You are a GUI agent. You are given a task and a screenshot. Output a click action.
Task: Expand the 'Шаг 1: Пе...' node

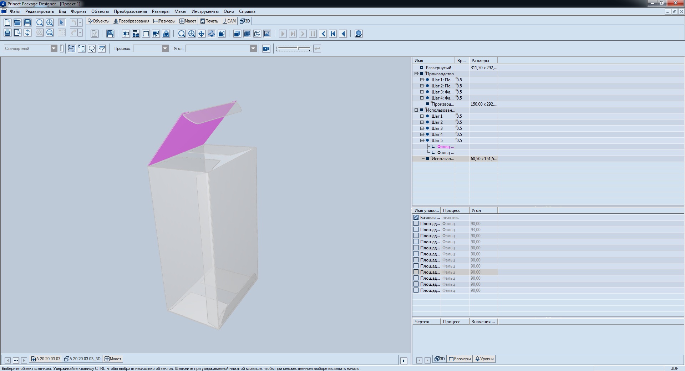pyautogui.click(x=422, y=80)
